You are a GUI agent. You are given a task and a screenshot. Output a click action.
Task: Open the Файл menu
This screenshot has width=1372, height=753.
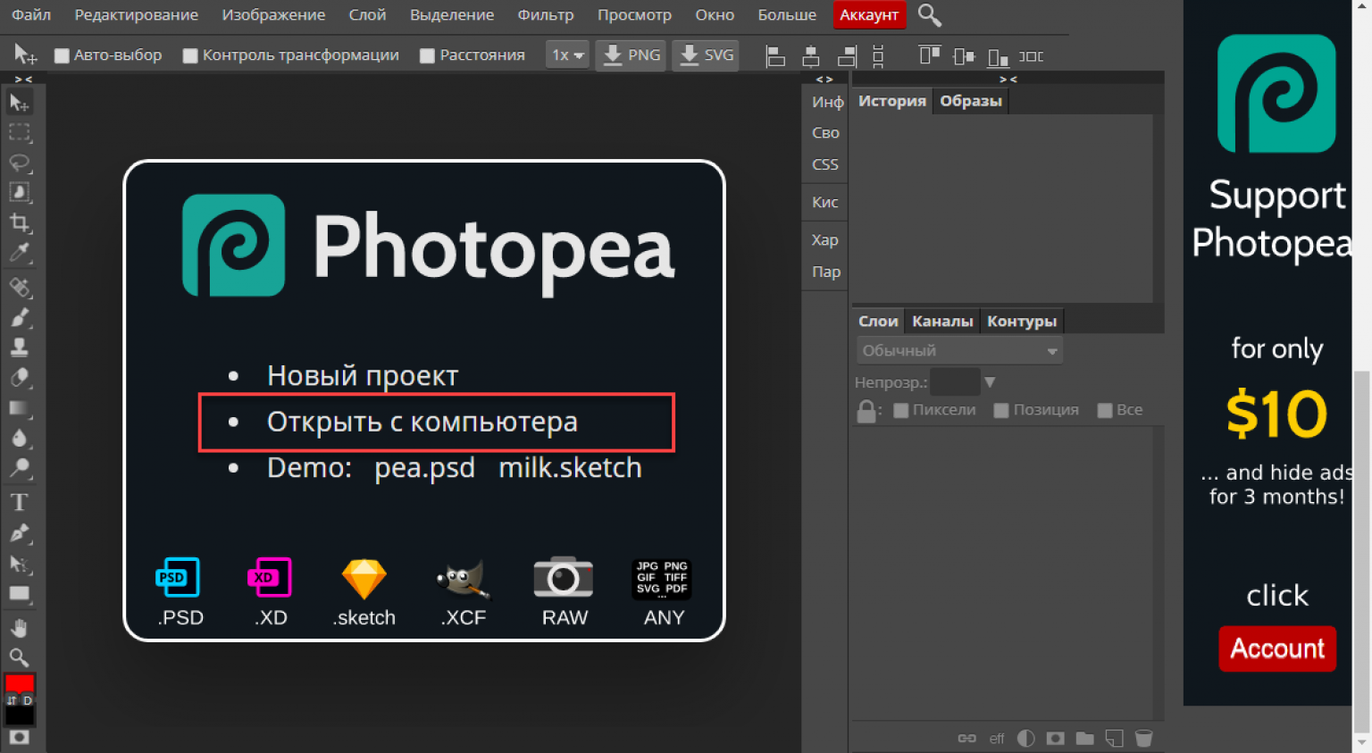[x=31, y=15]
